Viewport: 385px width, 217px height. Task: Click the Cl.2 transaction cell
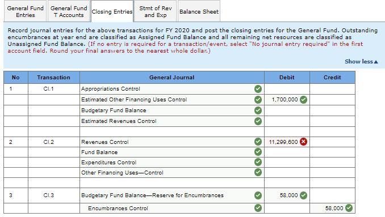(x=54, y=142)
